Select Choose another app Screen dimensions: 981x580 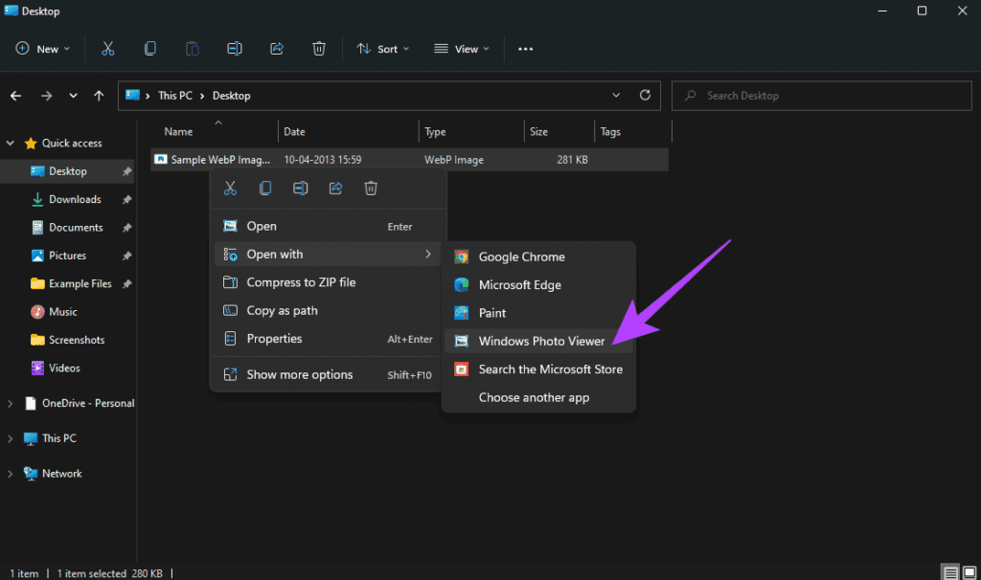(538, 397)
